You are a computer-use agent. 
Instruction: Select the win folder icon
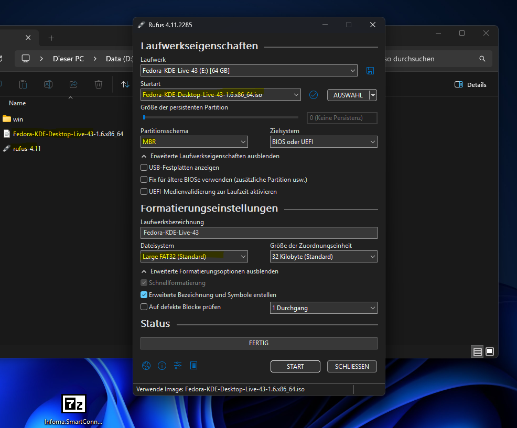pyautogui.click(x=7, y=118)
